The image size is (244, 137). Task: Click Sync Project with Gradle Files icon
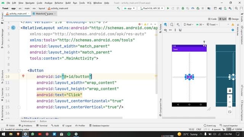[220, 8]
